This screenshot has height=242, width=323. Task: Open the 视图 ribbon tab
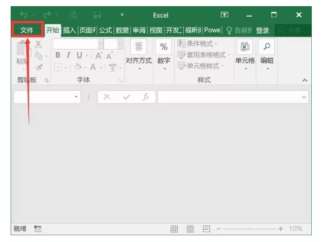[x=156, y=30]
